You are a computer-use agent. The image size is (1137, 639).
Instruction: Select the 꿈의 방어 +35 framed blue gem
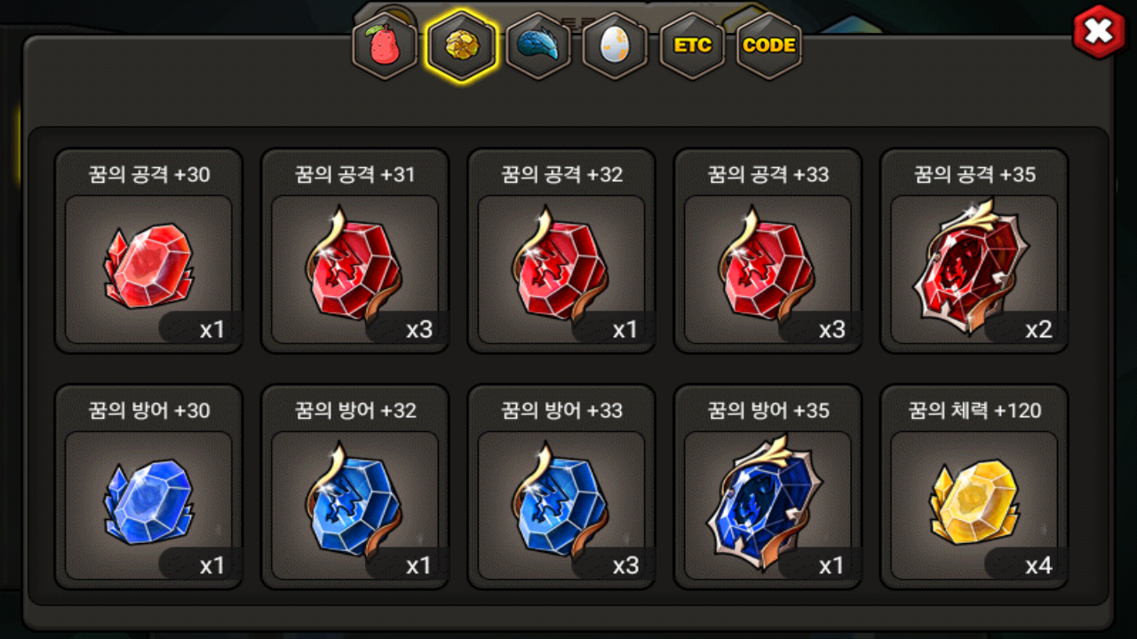pyautogui.click(x=767, y=486)
